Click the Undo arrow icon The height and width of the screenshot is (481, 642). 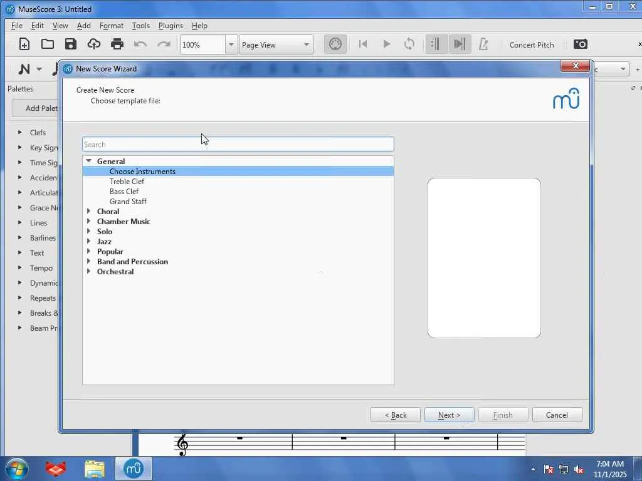(x=140, y=44)
